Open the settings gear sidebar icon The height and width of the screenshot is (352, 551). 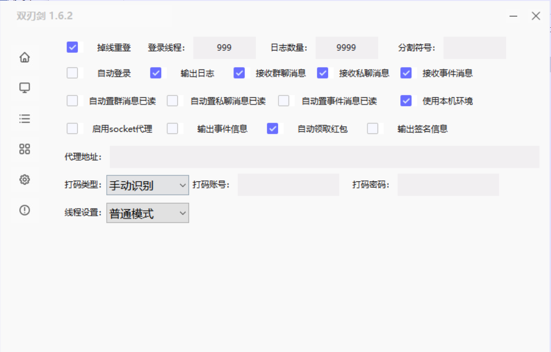24,180
